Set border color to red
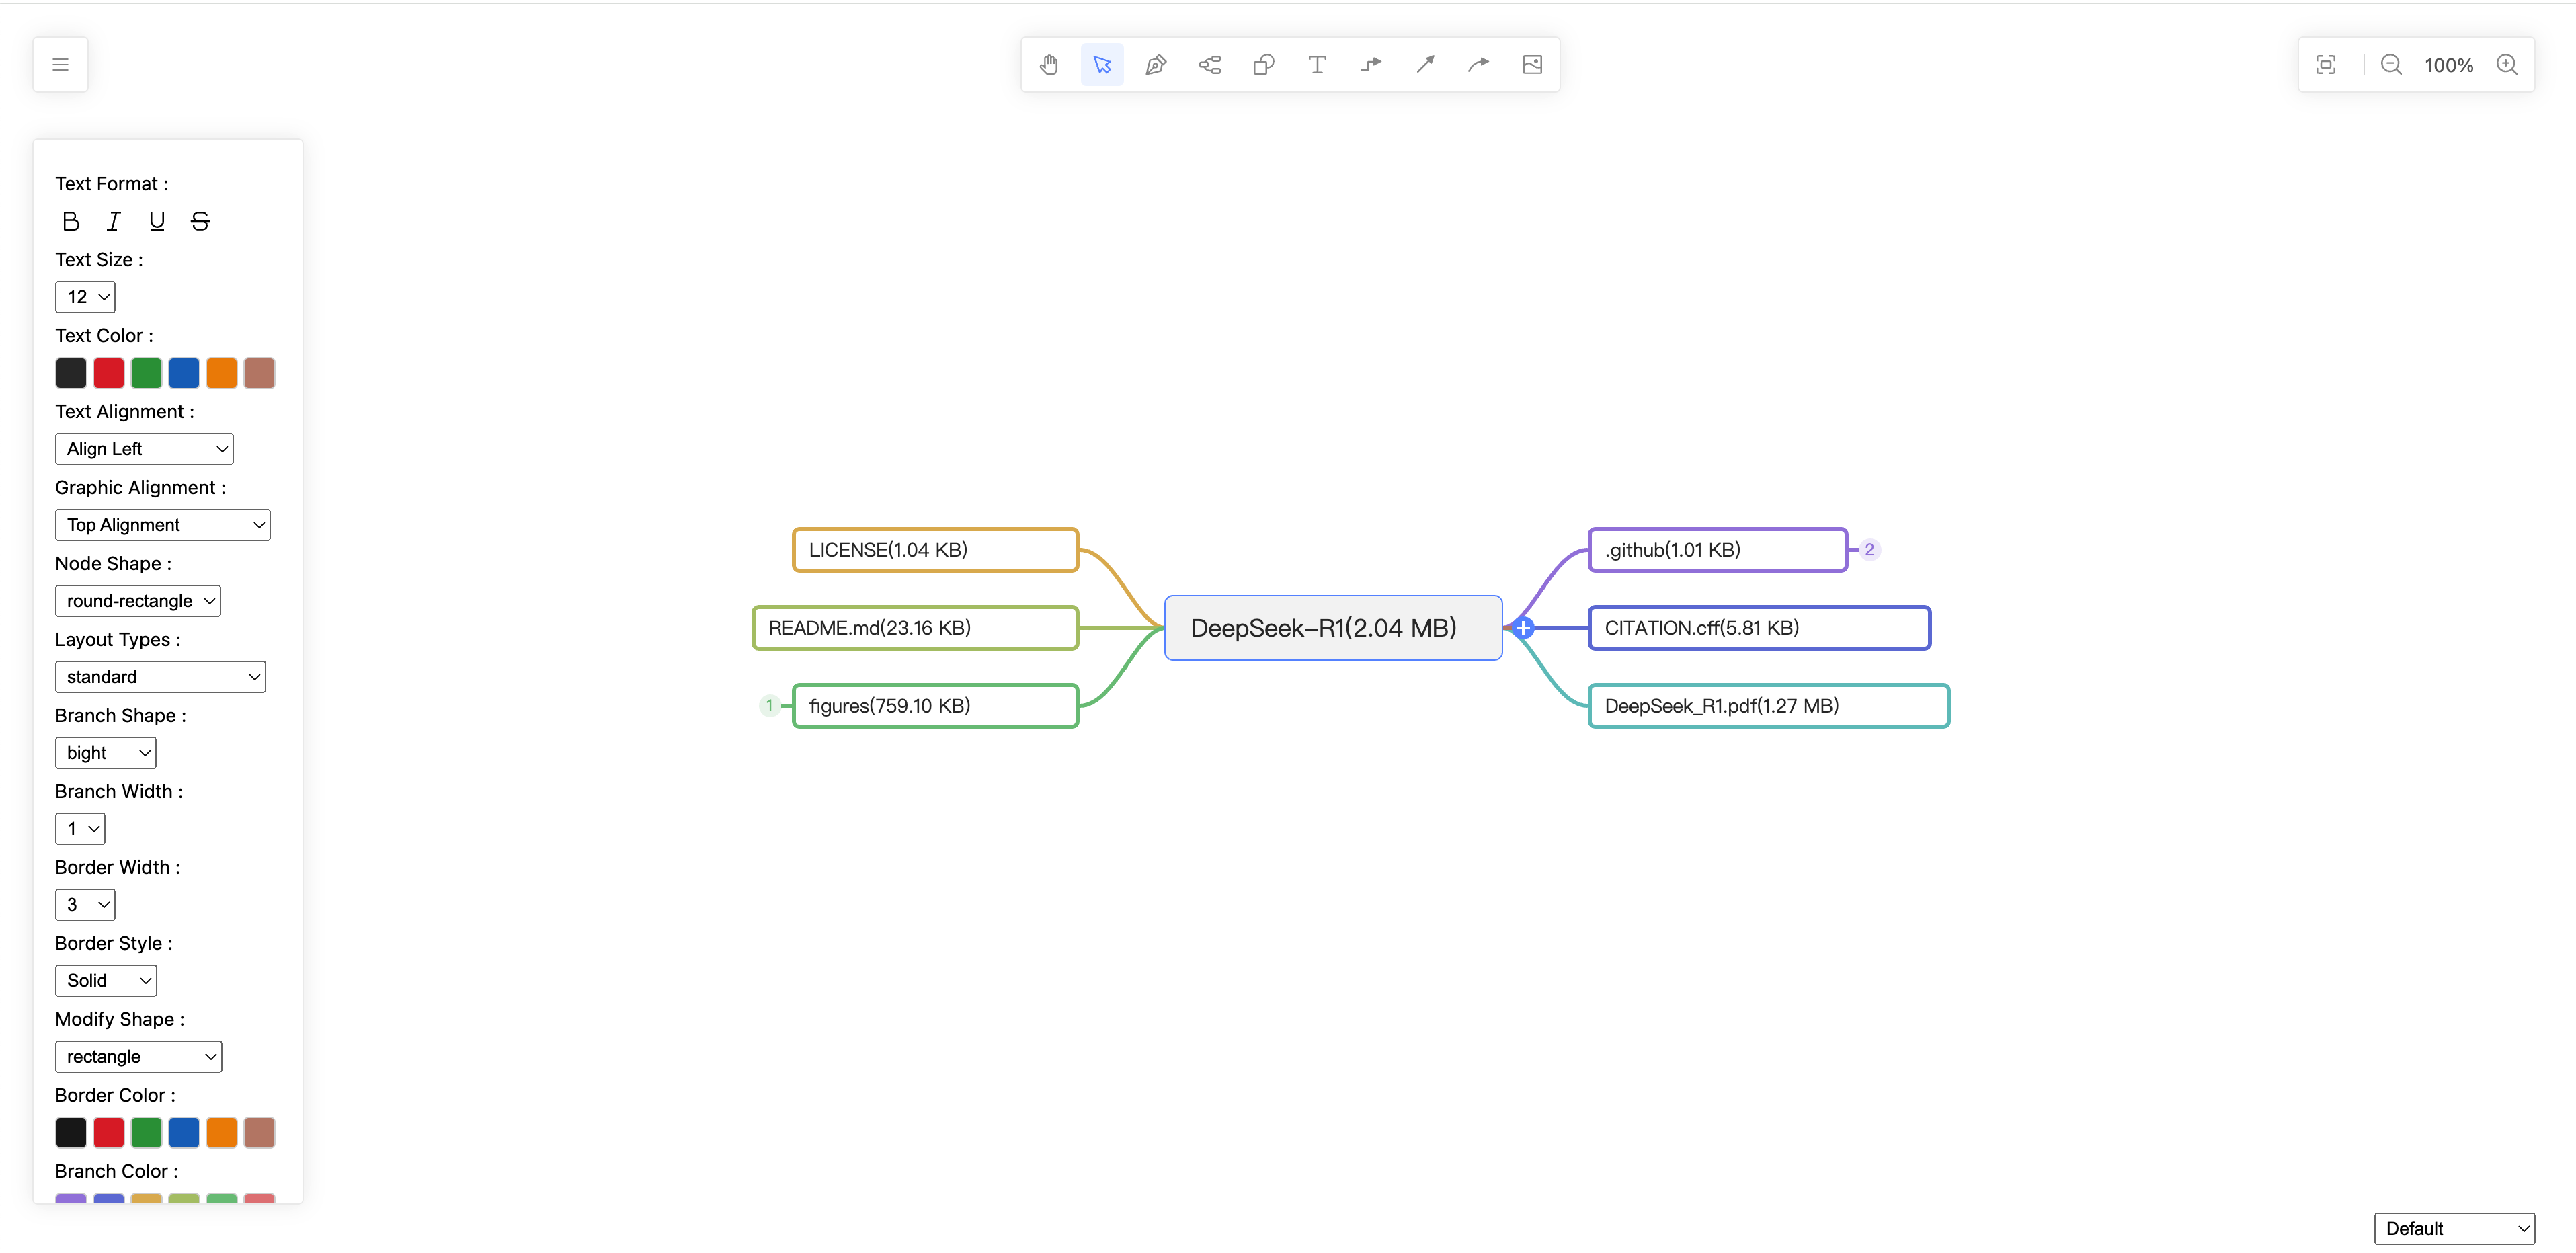 point(109,1133)
